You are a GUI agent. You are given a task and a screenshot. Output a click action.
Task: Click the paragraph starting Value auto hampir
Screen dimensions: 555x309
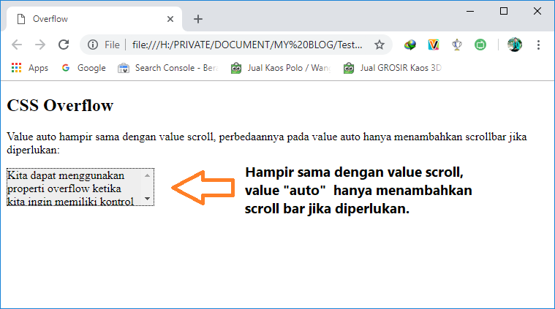(x=266, y=143)
